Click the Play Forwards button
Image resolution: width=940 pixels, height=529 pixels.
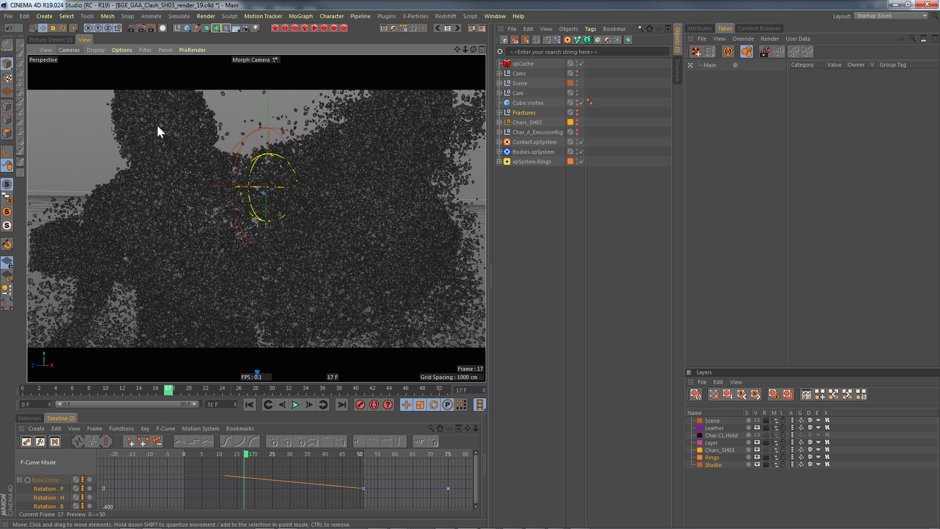(x=295, y=405)
